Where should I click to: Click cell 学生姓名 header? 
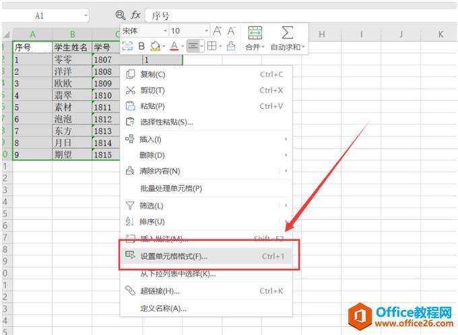(x=72, y=47)
